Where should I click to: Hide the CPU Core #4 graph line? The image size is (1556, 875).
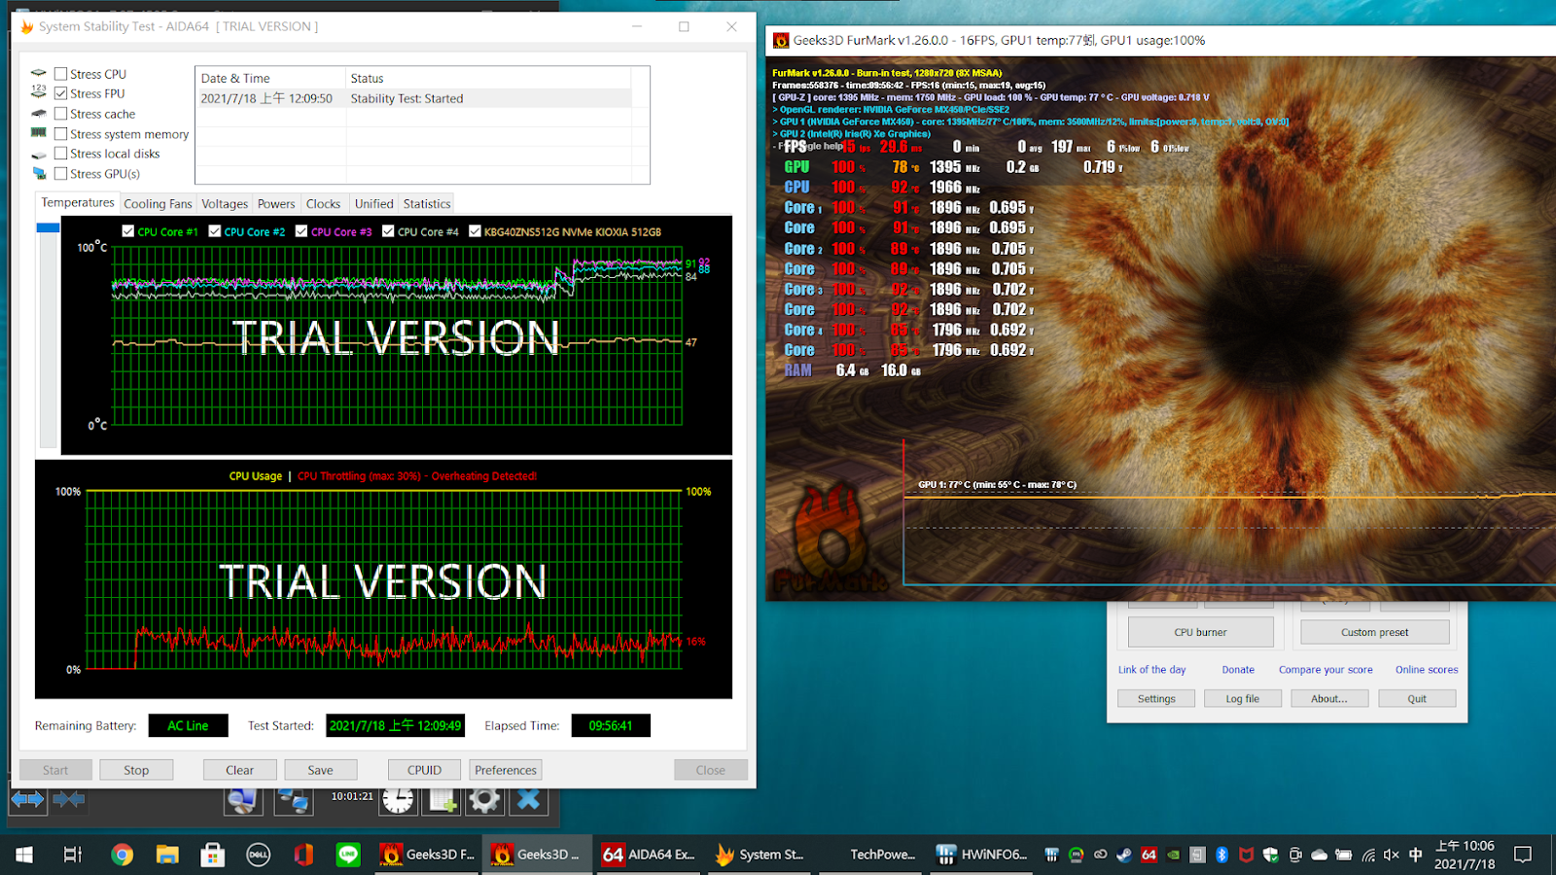(x=388, y=231)
